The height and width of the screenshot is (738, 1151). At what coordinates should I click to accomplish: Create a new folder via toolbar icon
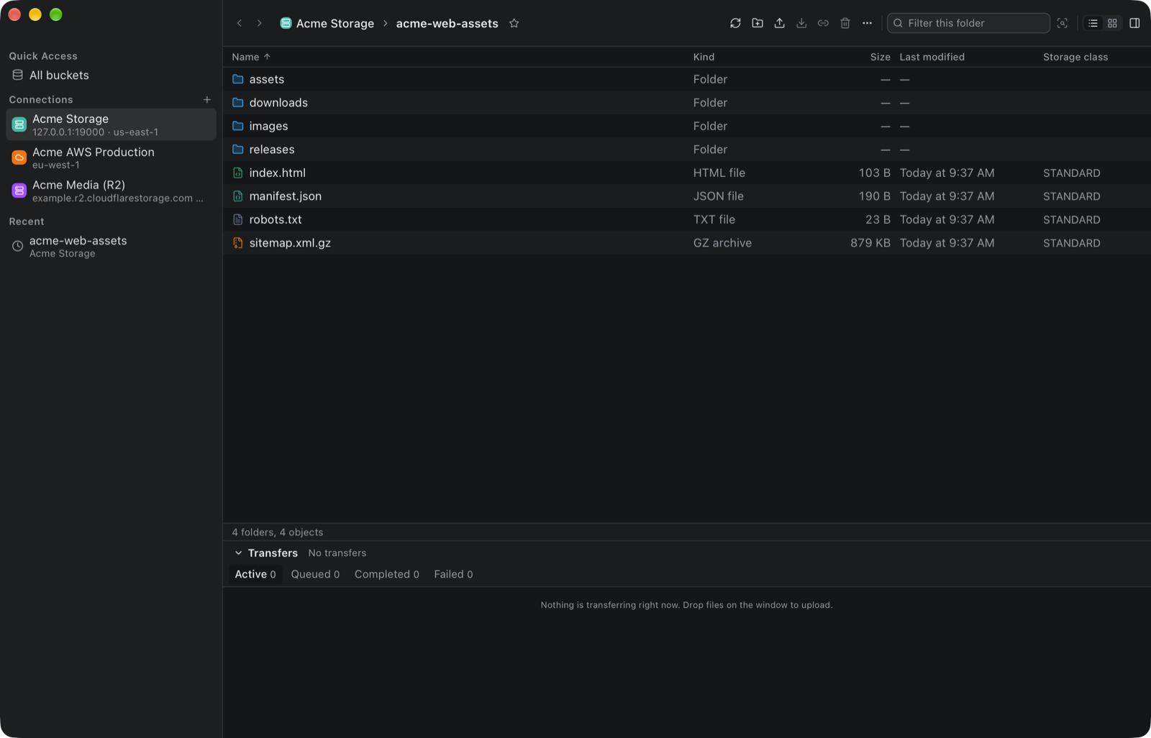758,23
